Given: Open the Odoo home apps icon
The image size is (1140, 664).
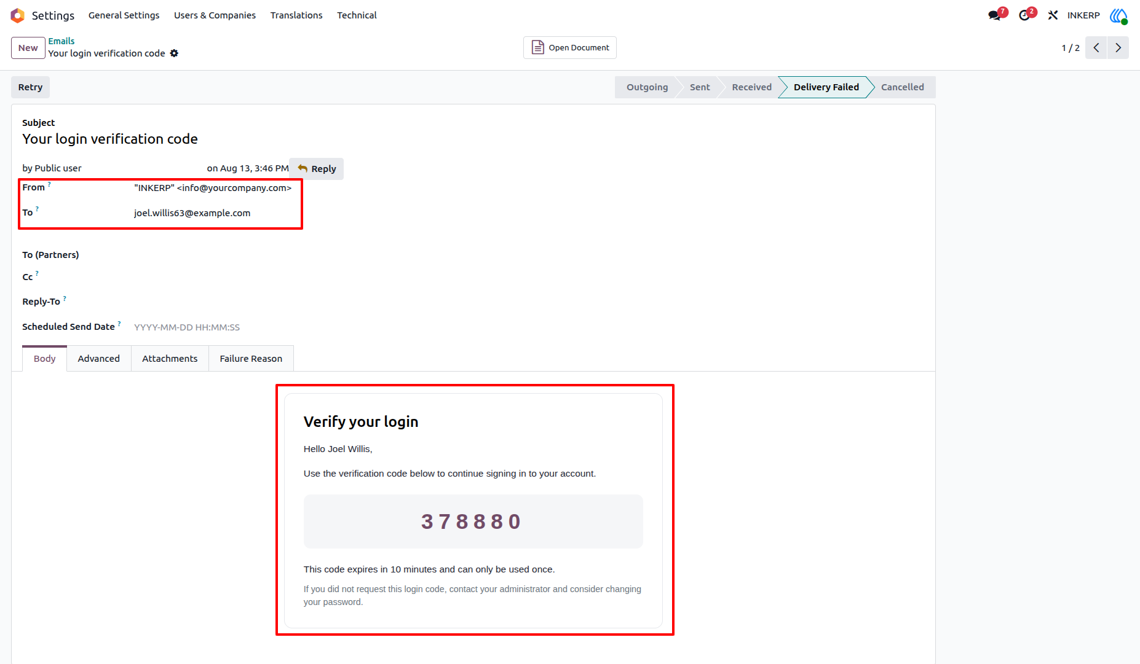Looking at the screenshot, I should point(17,15).
